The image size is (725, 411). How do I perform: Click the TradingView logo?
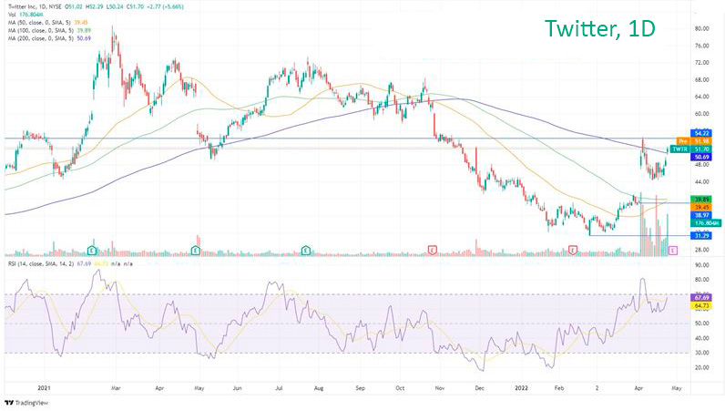(x=27, y=402)
